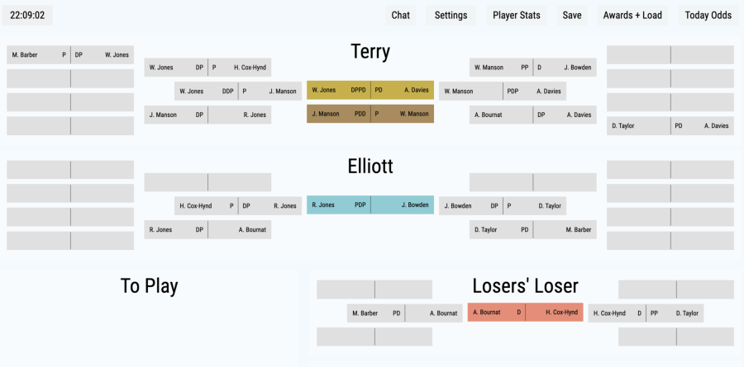Select red match A. Bournat vs H. Cox-Hynd

tap(525, 313)
